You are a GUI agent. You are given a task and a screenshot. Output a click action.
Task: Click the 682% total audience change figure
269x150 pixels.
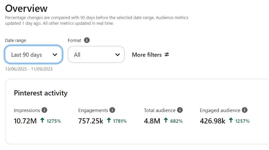pos(176,121)
